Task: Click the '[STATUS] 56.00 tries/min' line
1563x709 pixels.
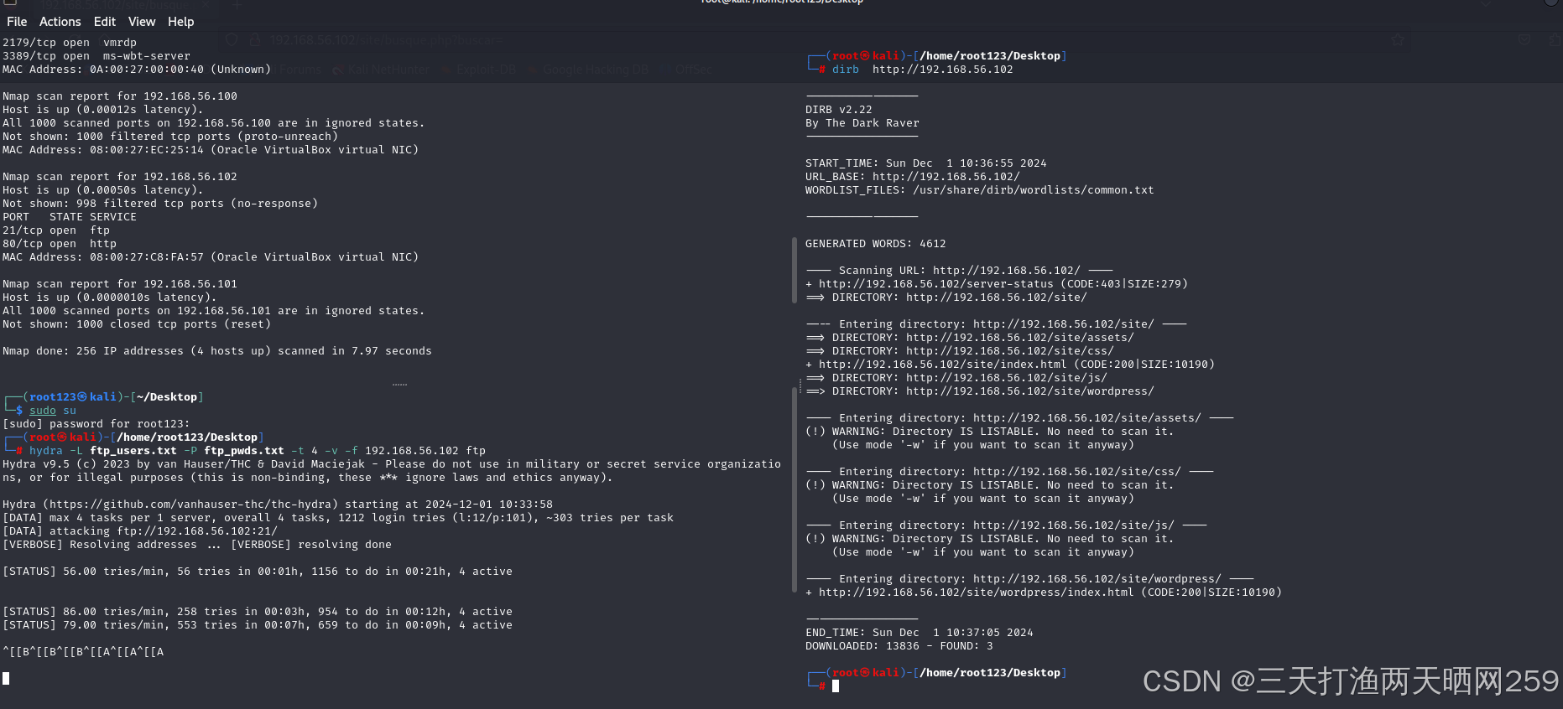Action: pos(258,572)
